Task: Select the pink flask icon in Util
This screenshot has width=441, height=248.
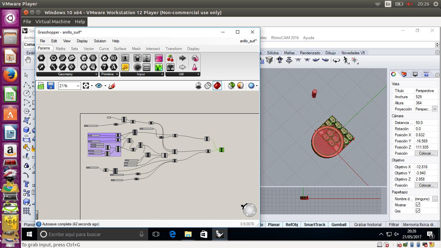Action: pyautogui.click(x=194, y=67)
